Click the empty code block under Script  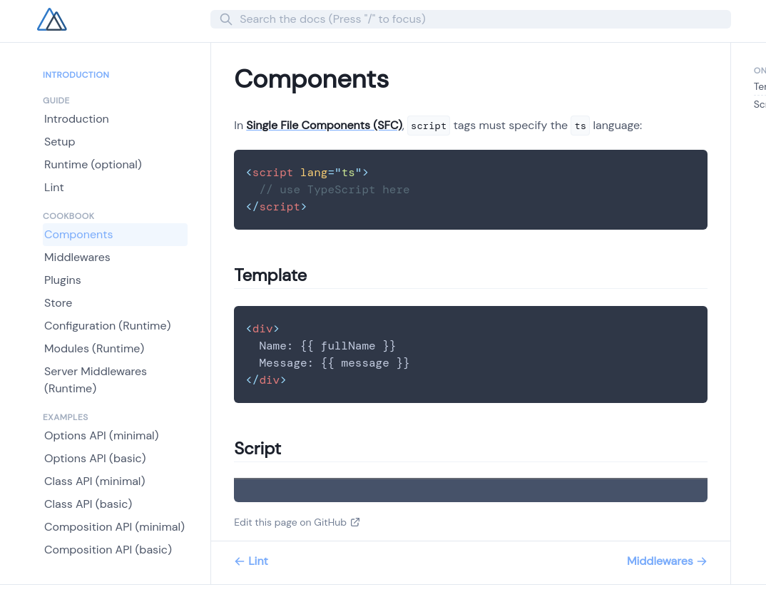(x=471, y=490)
